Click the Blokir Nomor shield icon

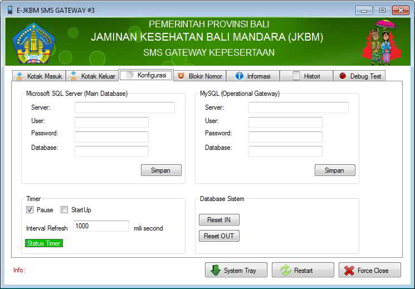[x=180, y=76]
